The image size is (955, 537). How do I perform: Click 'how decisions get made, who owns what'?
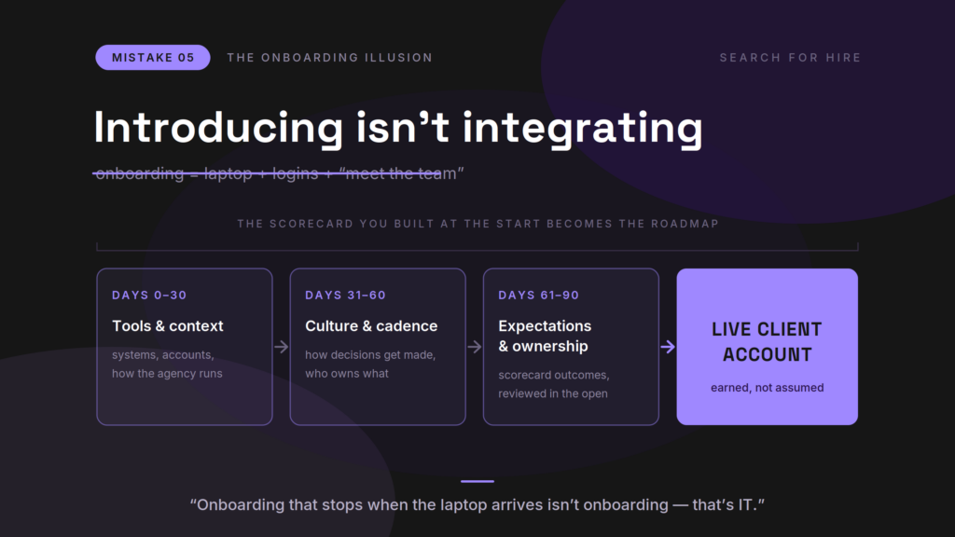(370, 365)
